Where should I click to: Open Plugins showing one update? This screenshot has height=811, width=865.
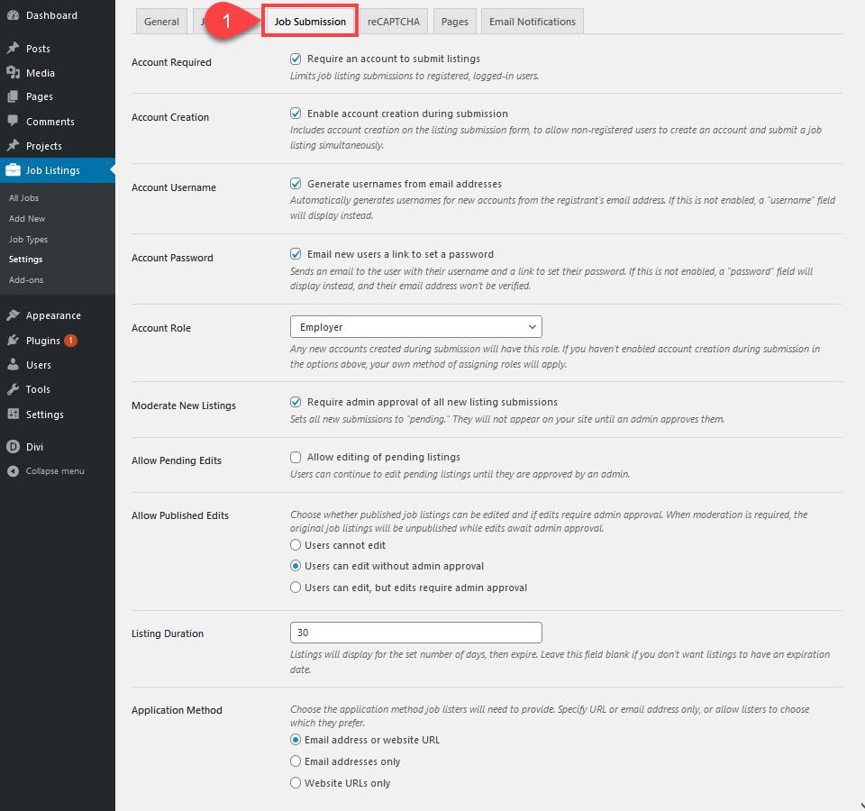pos(14,340)
